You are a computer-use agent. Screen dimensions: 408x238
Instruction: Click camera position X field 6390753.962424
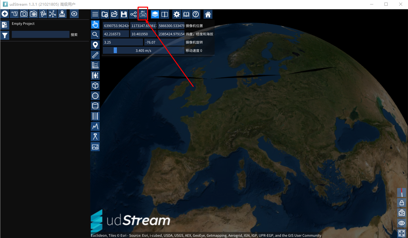(116, 25)
